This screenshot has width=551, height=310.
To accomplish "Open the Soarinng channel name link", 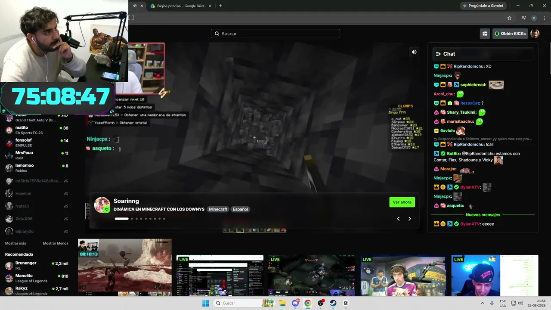I will tap(126, 201).
